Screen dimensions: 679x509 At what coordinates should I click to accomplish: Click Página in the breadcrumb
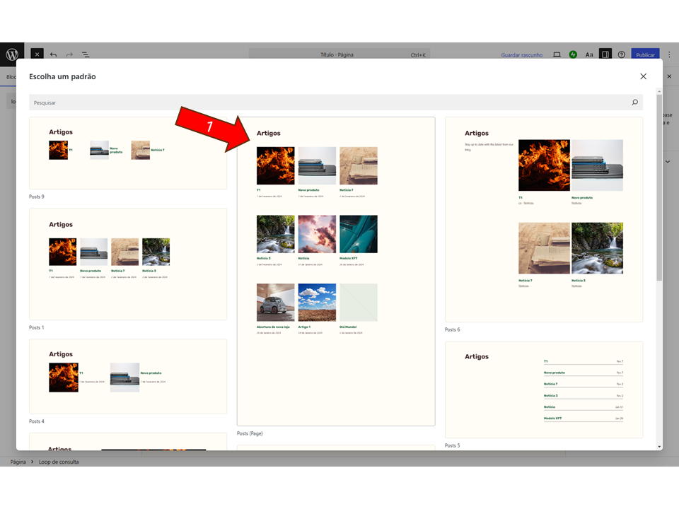pos(18,462)
